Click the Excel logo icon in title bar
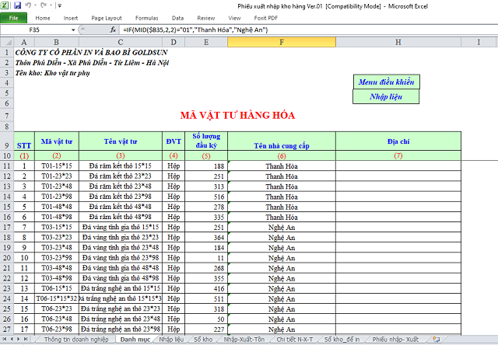 [6, 5]
